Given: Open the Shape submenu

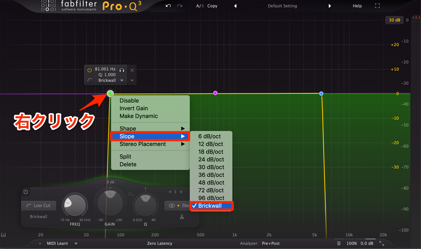Looking at the screenshot, I should [150, 129].
